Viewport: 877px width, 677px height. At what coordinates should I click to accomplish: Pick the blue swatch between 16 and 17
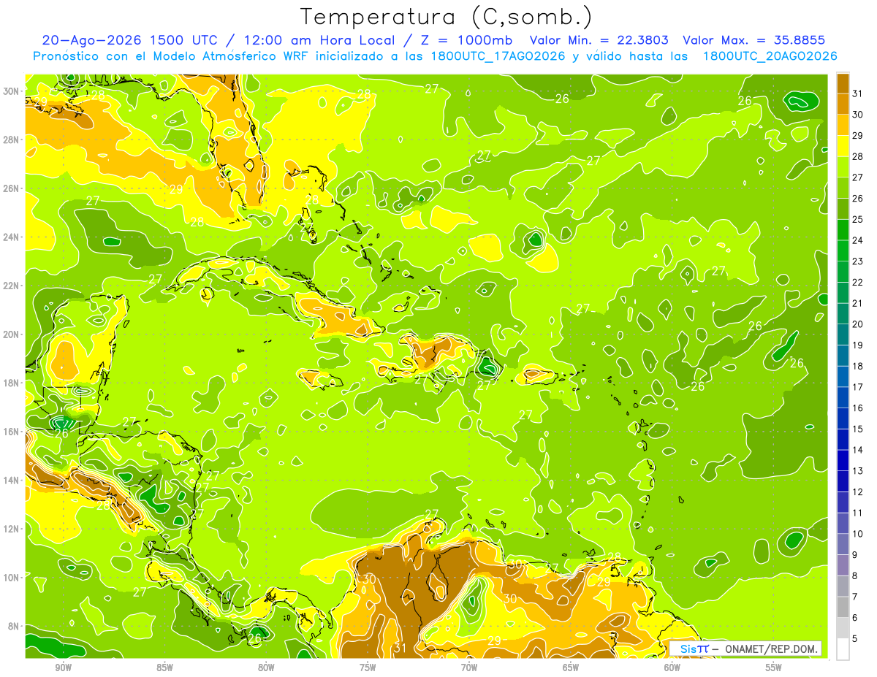(x=843, y=397)
